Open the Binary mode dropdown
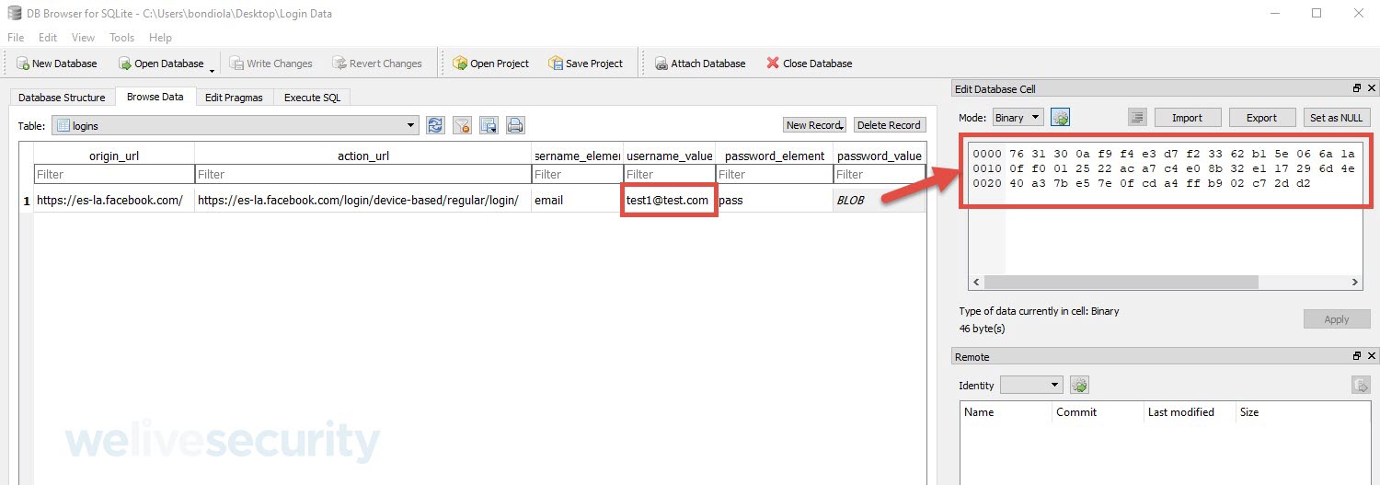 click(1018, 118)
